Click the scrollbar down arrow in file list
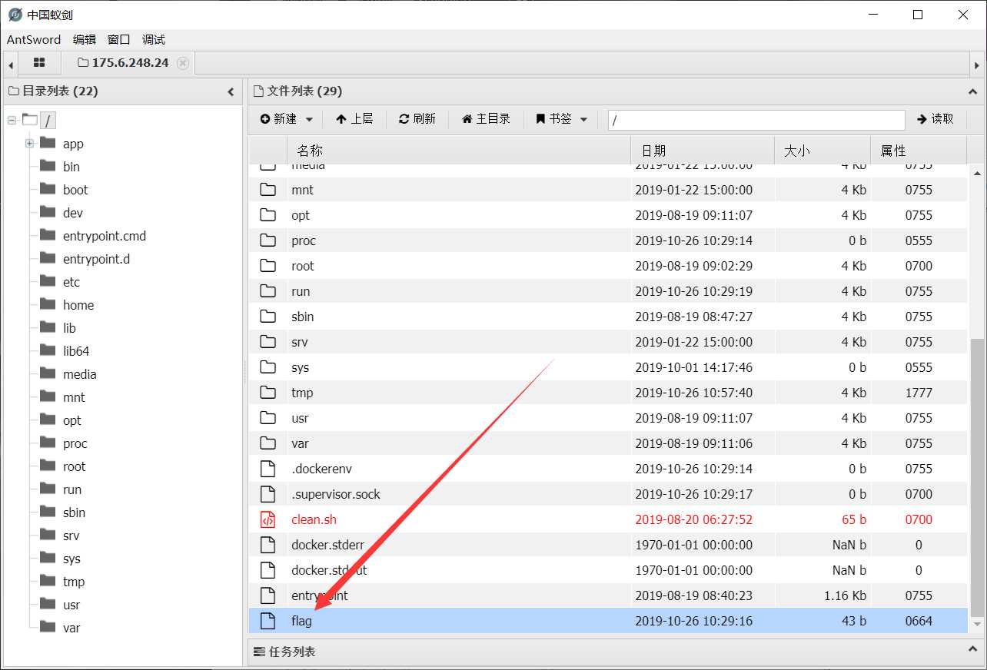The width and height of the screenshot is (987, 670). pyautogui.click(x=976, y=625)
